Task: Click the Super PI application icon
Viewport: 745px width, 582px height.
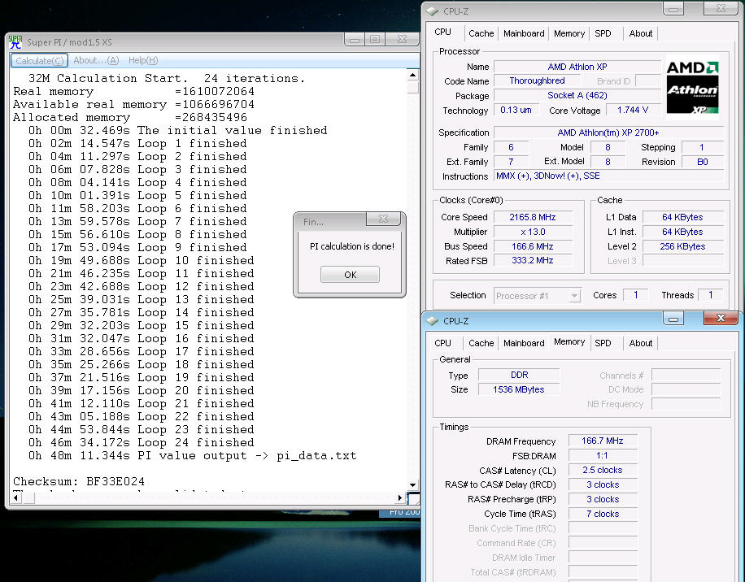Action: click(x=15, y=41)
